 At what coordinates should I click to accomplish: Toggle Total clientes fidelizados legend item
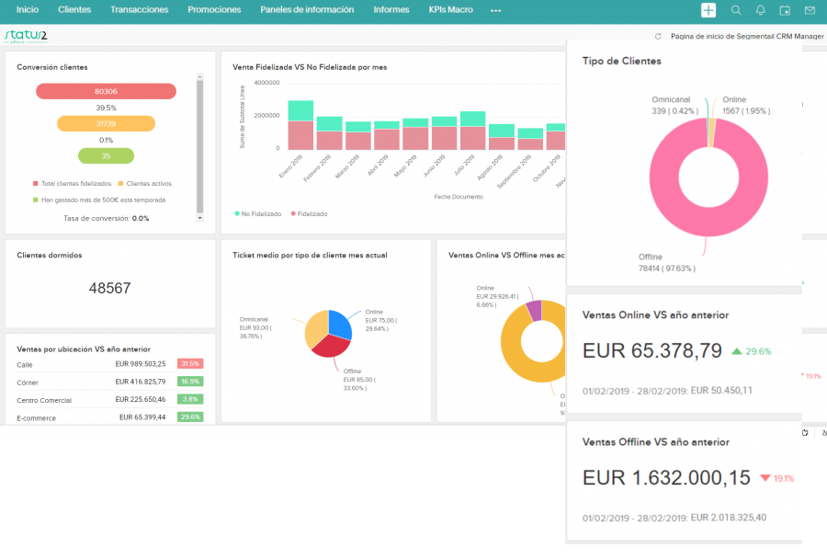(x=77, y=184)
